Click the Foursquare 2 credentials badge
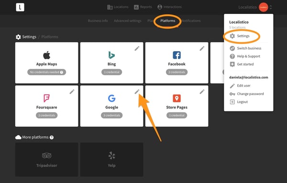287x183 pixels. [47, 115]
